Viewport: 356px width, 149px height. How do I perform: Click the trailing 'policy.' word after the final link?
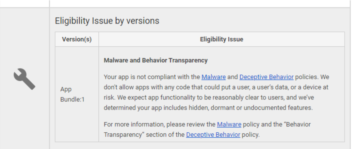251,135
